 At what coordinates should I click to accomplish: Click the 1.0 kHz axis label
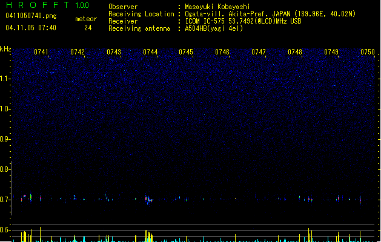coord(4,109)
